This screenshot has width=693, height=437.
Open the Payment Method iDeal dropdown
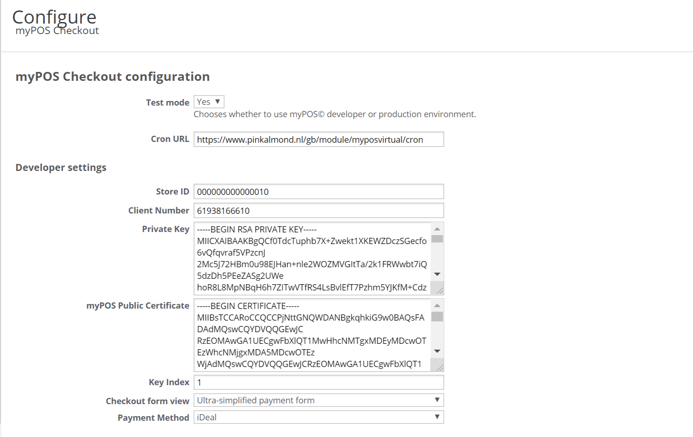click(319, 417)
